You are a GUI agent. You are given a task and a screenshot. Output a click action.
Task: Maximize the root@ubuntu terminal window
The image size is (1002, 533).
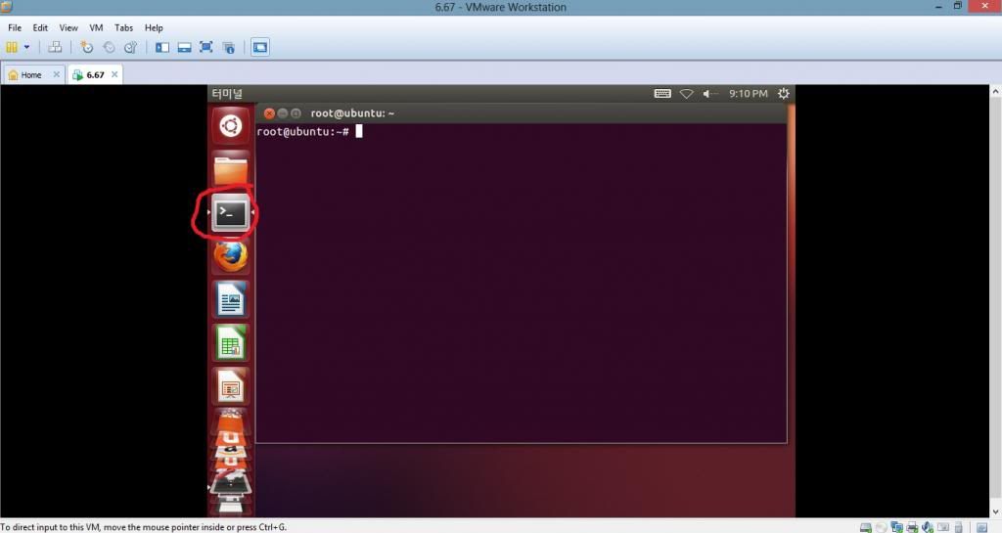click(x=296, y=113)
